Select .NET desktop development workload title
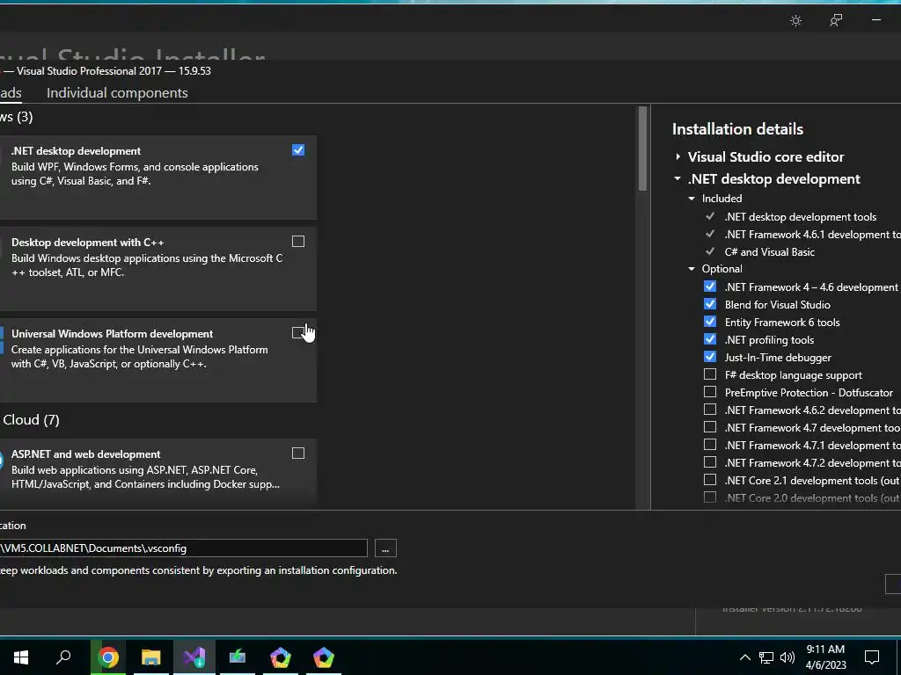 click(x=76, y=151)
